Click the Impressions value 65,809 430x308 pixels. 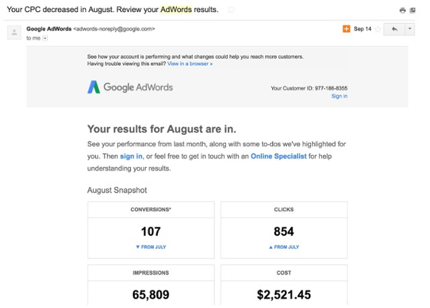[150, 295]
